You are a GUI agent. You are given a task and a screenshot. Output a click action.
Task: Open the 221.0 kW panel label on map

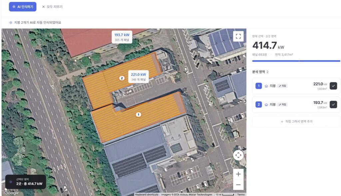point(139,76)
